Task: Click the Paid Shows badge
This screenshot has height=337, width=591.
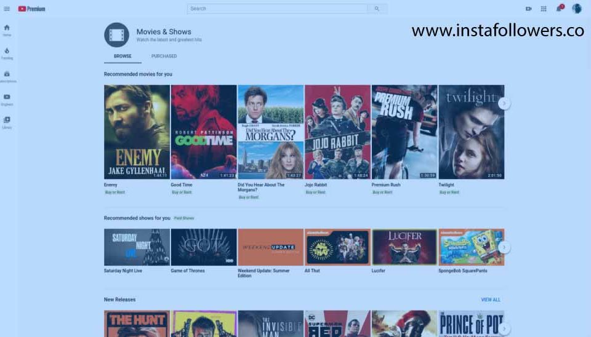Action: 184,218
